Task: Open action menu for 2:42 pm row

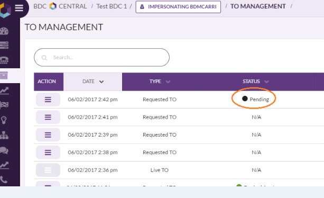Action: click(48, 100)
